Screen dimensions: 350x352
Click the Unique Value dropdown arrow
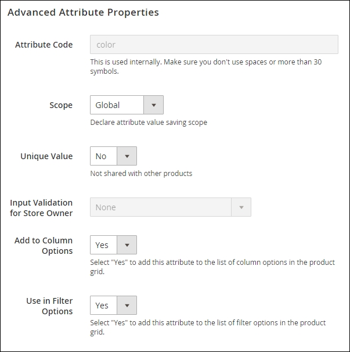(127, 156)
